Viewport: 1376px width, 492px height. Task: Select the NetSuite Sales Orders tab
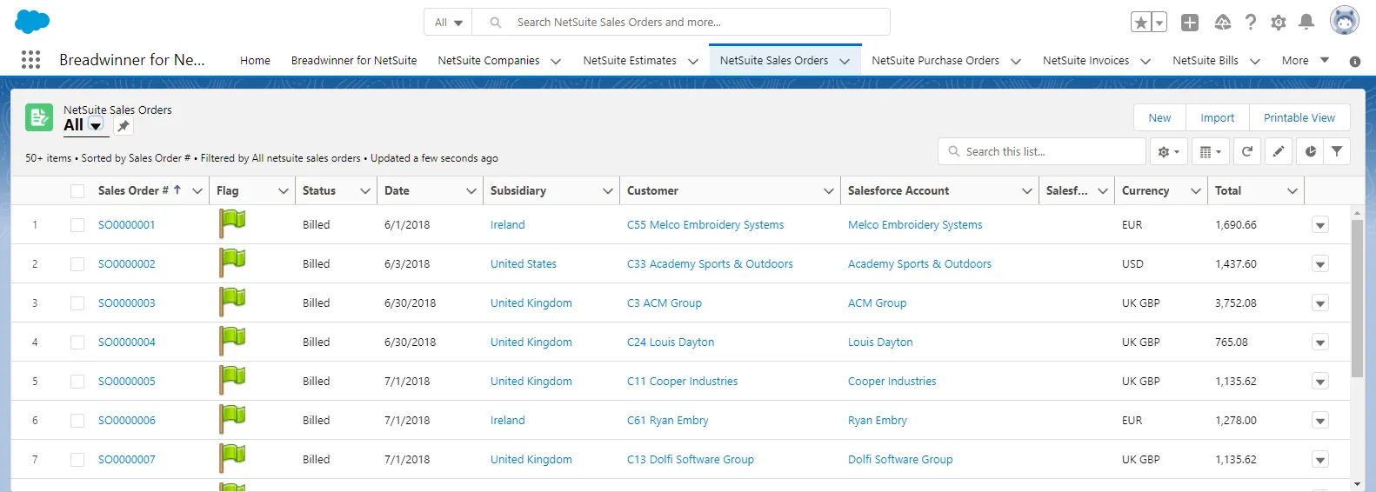[x=773, y=60]
